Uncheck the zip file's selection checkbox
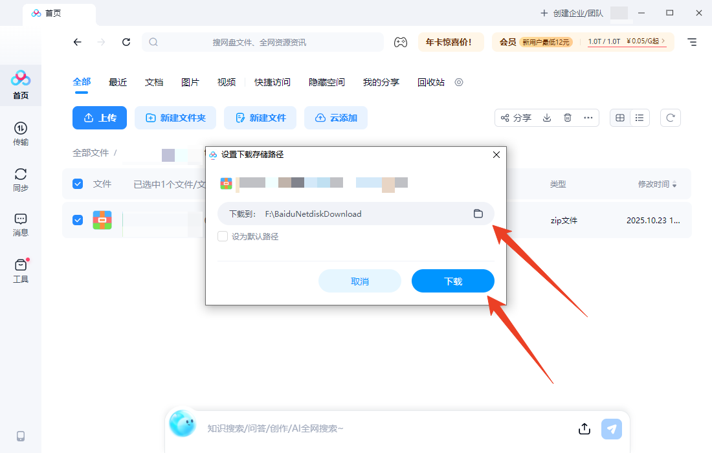 (78, 220)
